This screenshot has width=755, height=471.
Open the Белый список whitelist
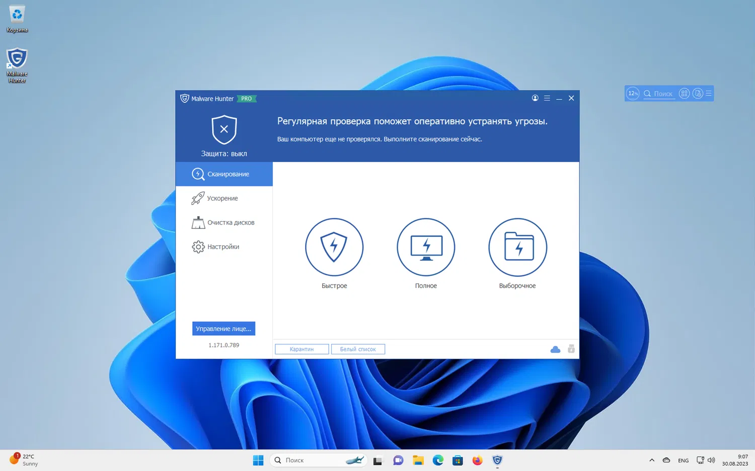coord(358,349)
